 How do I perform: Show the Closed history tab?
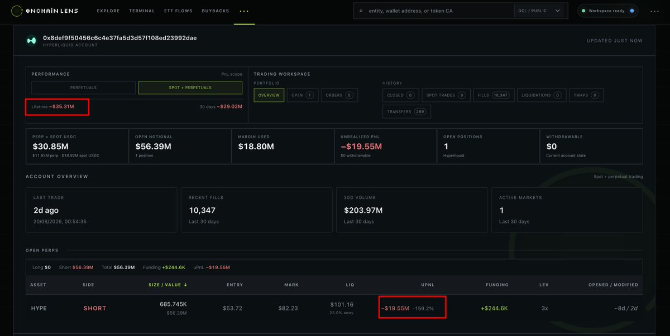click(401, 95)
